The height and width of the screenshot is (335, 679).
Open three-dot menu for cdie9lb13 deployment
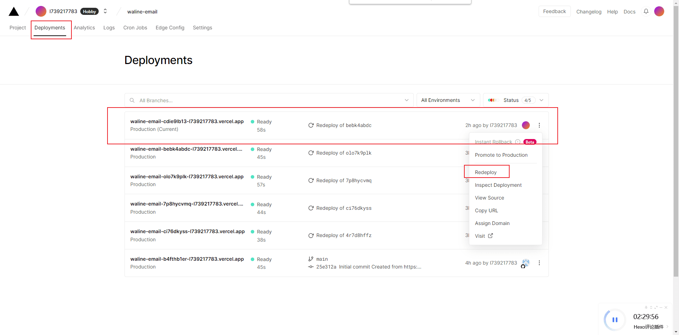539,125
